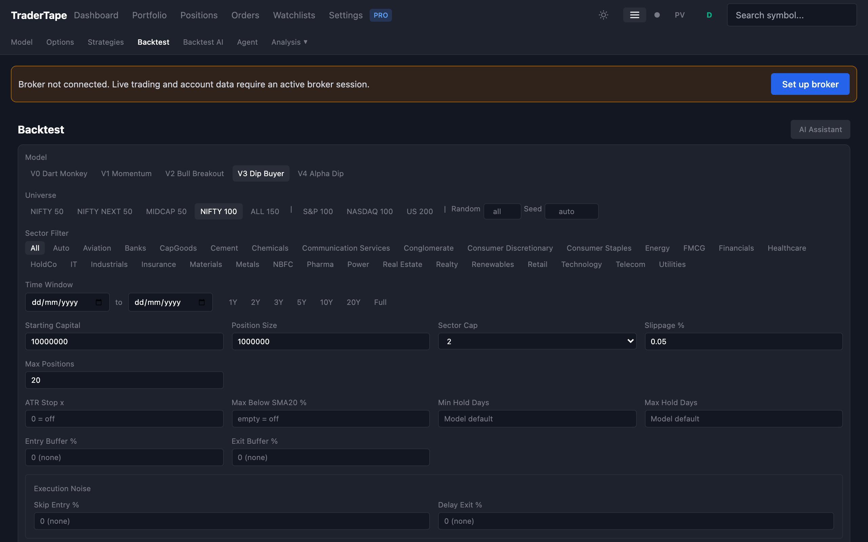Open Watchlists in top navigation
The image size is (868, 542).
point(294,15)
